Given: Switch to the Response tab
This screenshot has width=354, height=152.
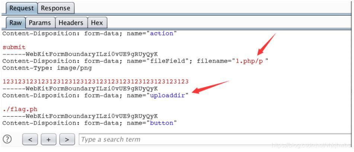Looking at the screenshot, I should pyautogui.click(x=56, y=8).
